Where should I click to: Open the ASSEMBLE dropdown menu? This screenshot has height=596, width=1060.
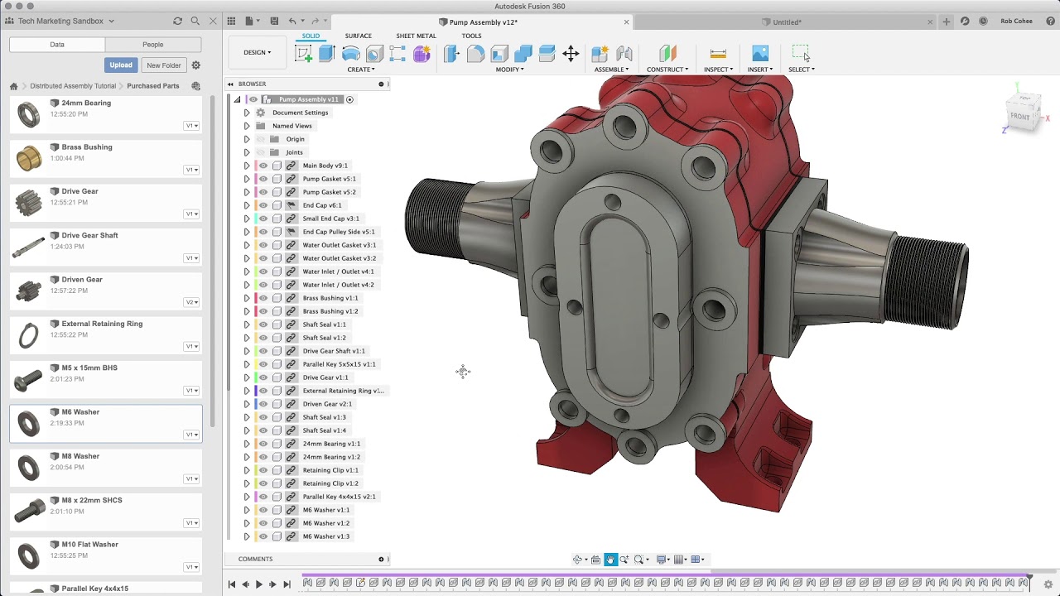point(611,70)
